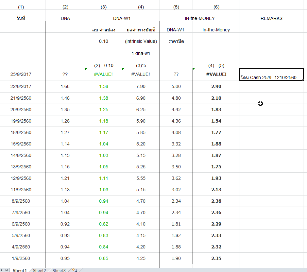Select DNA price 1.68 cell
This screenshot has height=272, width=307.
point(65,86)
